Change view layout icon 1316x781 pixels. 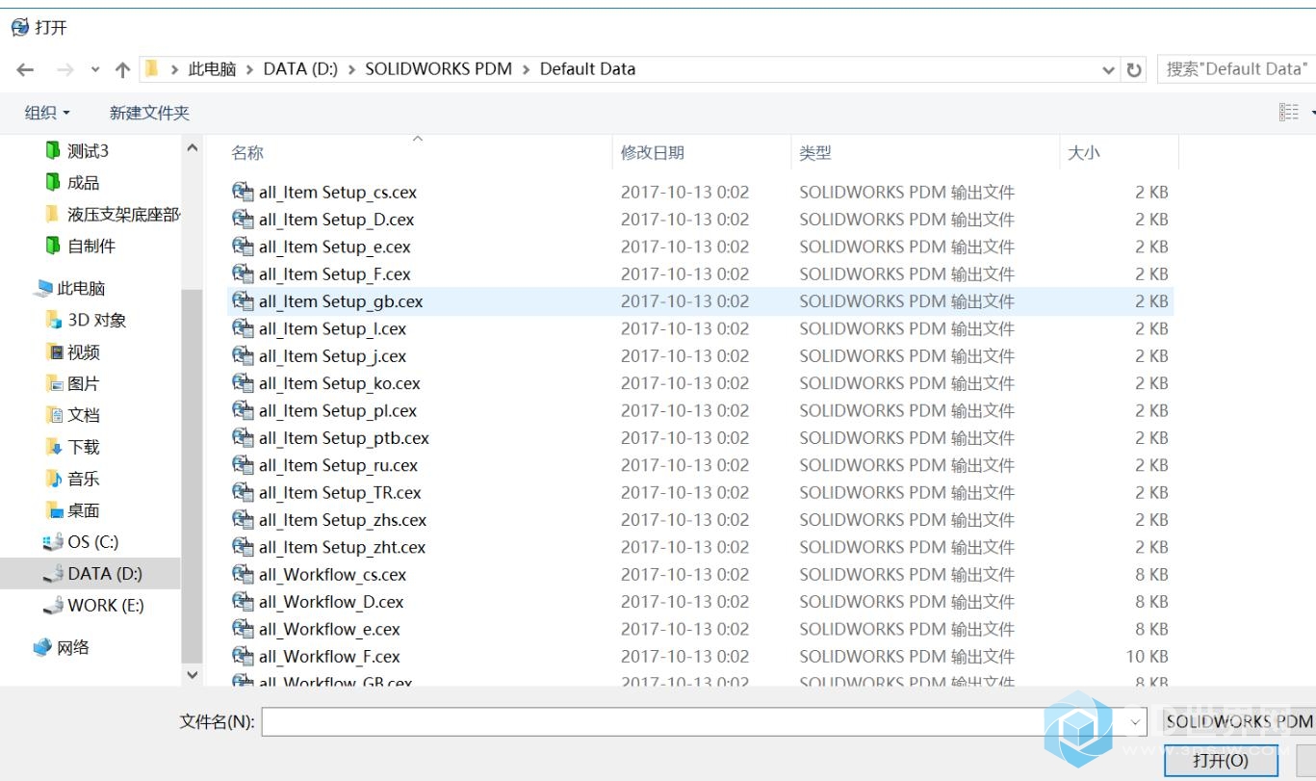click(1289, 113)
